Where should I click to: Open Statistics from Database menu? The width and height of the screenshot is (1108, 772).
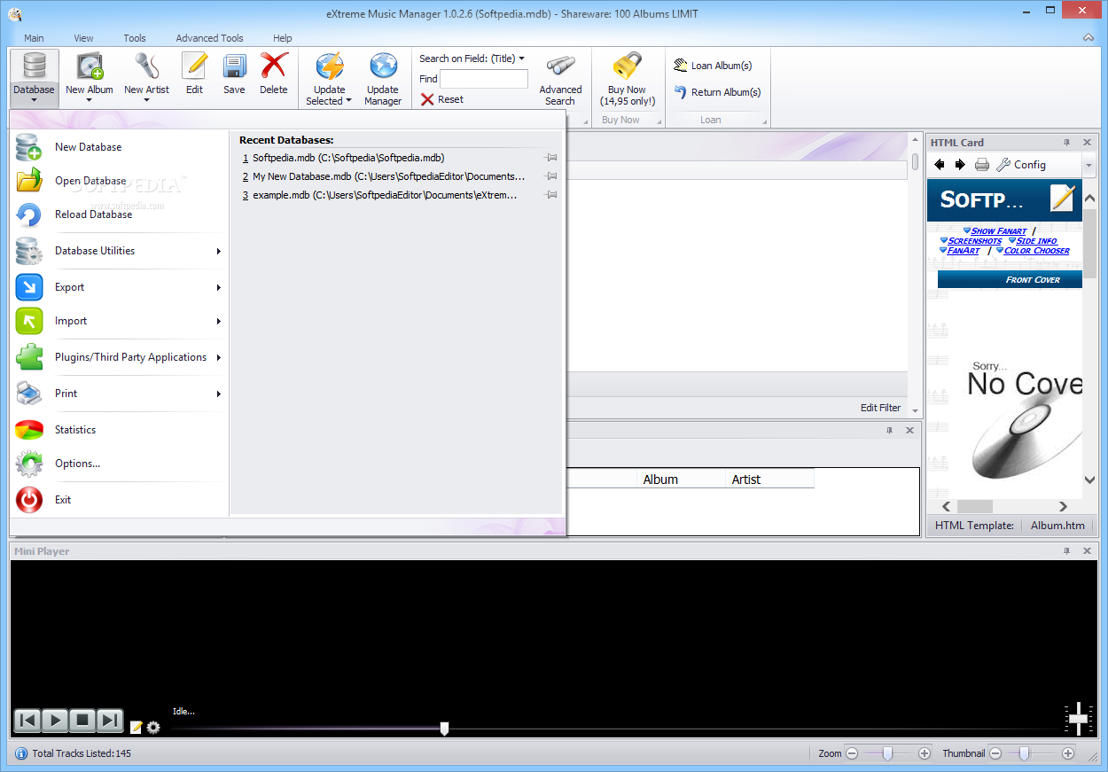point(119,430)
